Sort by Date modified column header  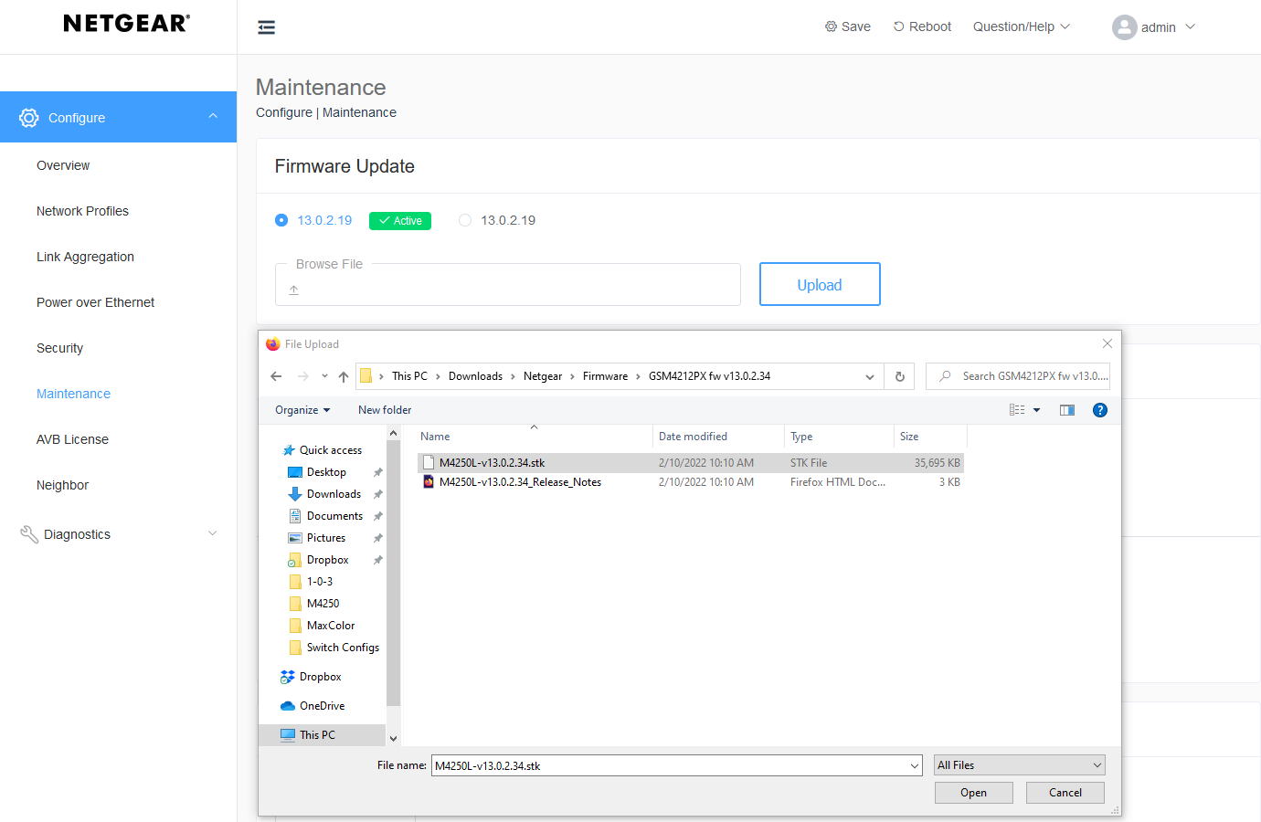(x=693, y=437)
